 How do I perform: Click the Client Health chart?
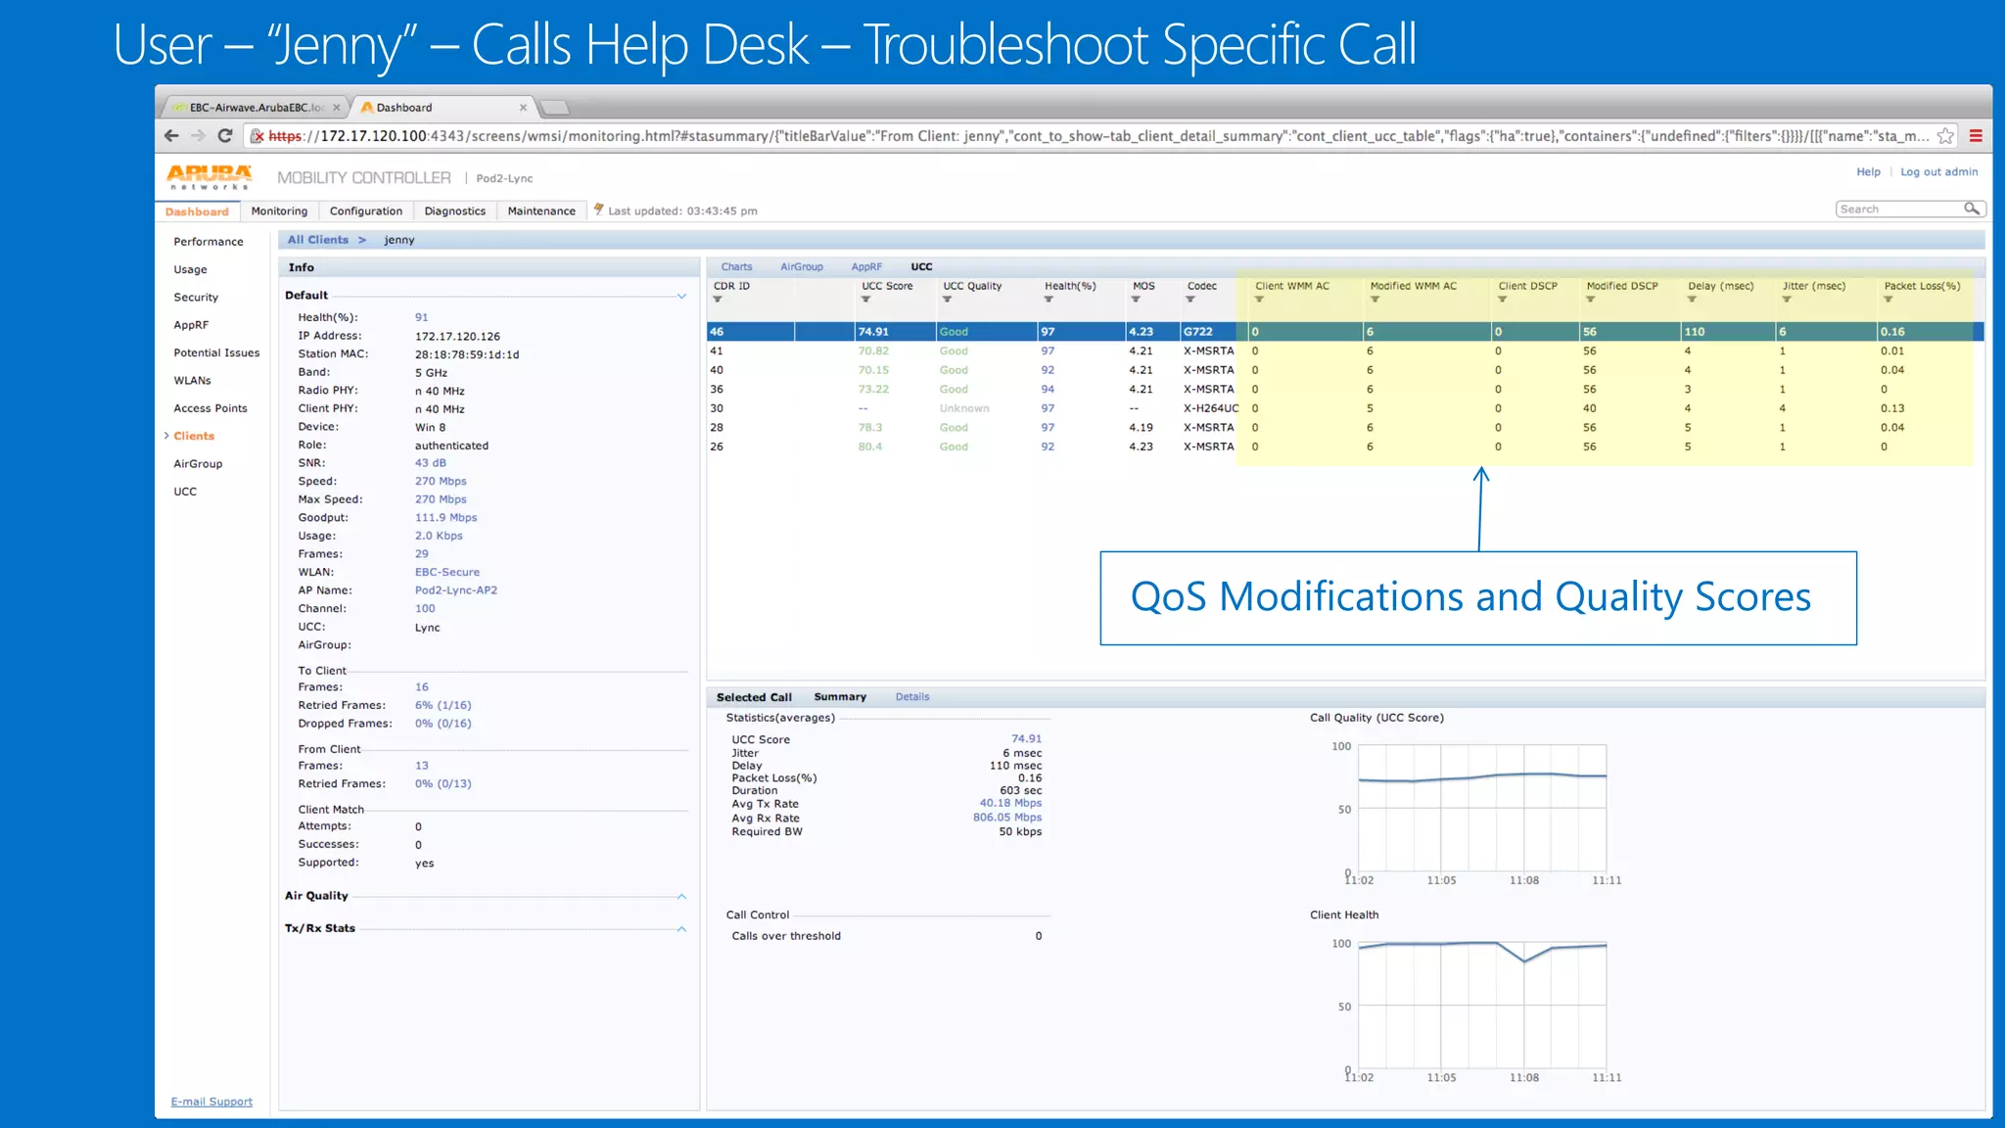coord(1482,1006)
